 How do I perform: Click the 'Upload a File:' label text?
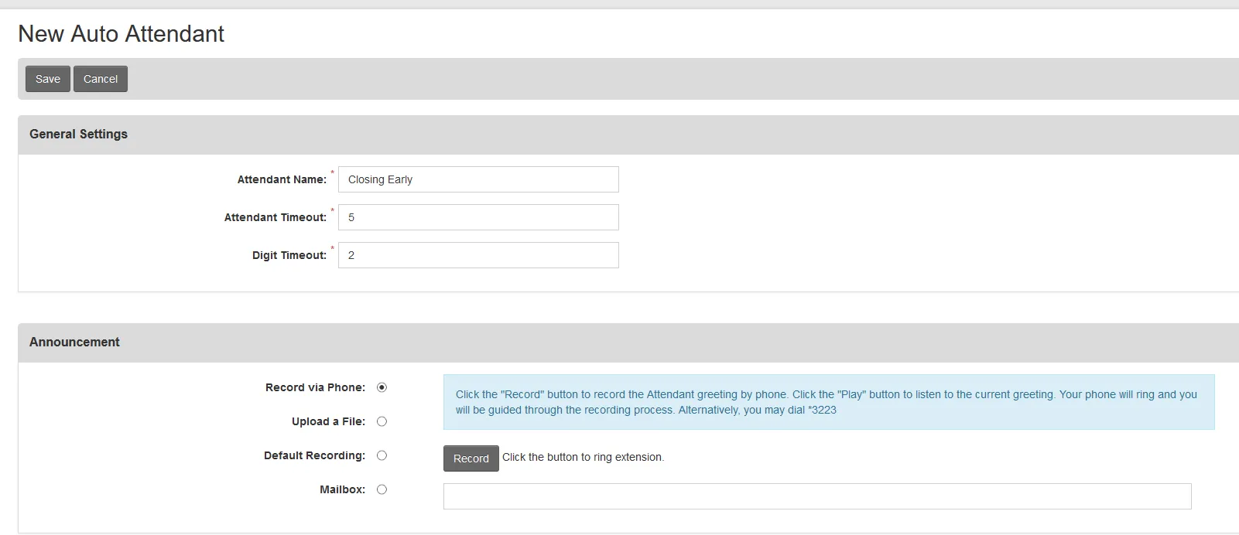tap(328, 421)
